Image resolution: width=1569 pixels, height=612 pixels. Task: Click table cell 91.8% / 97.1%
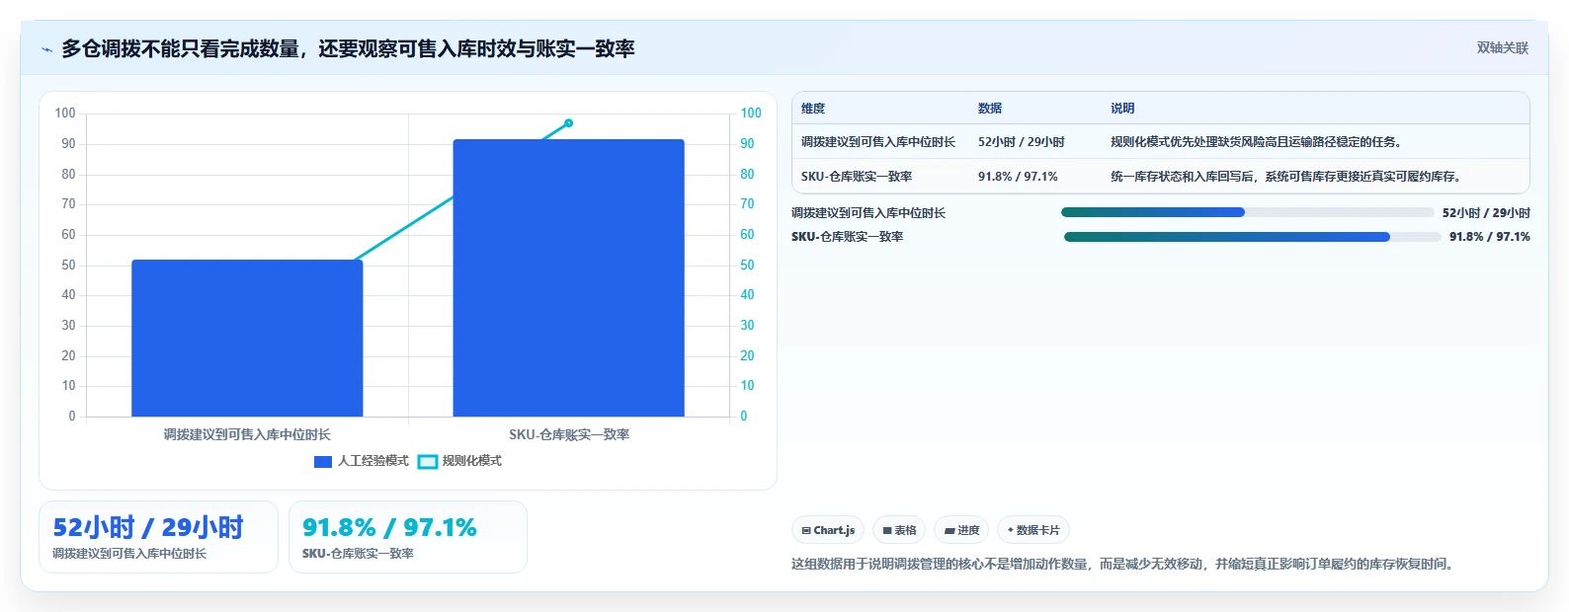(1018, 177)
